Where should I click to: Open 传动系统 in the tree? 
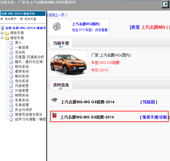click(x=22, y=81)
